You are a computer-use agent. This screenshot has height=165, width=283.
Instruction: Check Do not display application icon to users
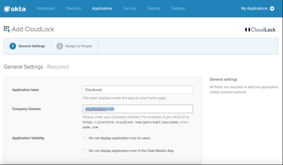84,138
